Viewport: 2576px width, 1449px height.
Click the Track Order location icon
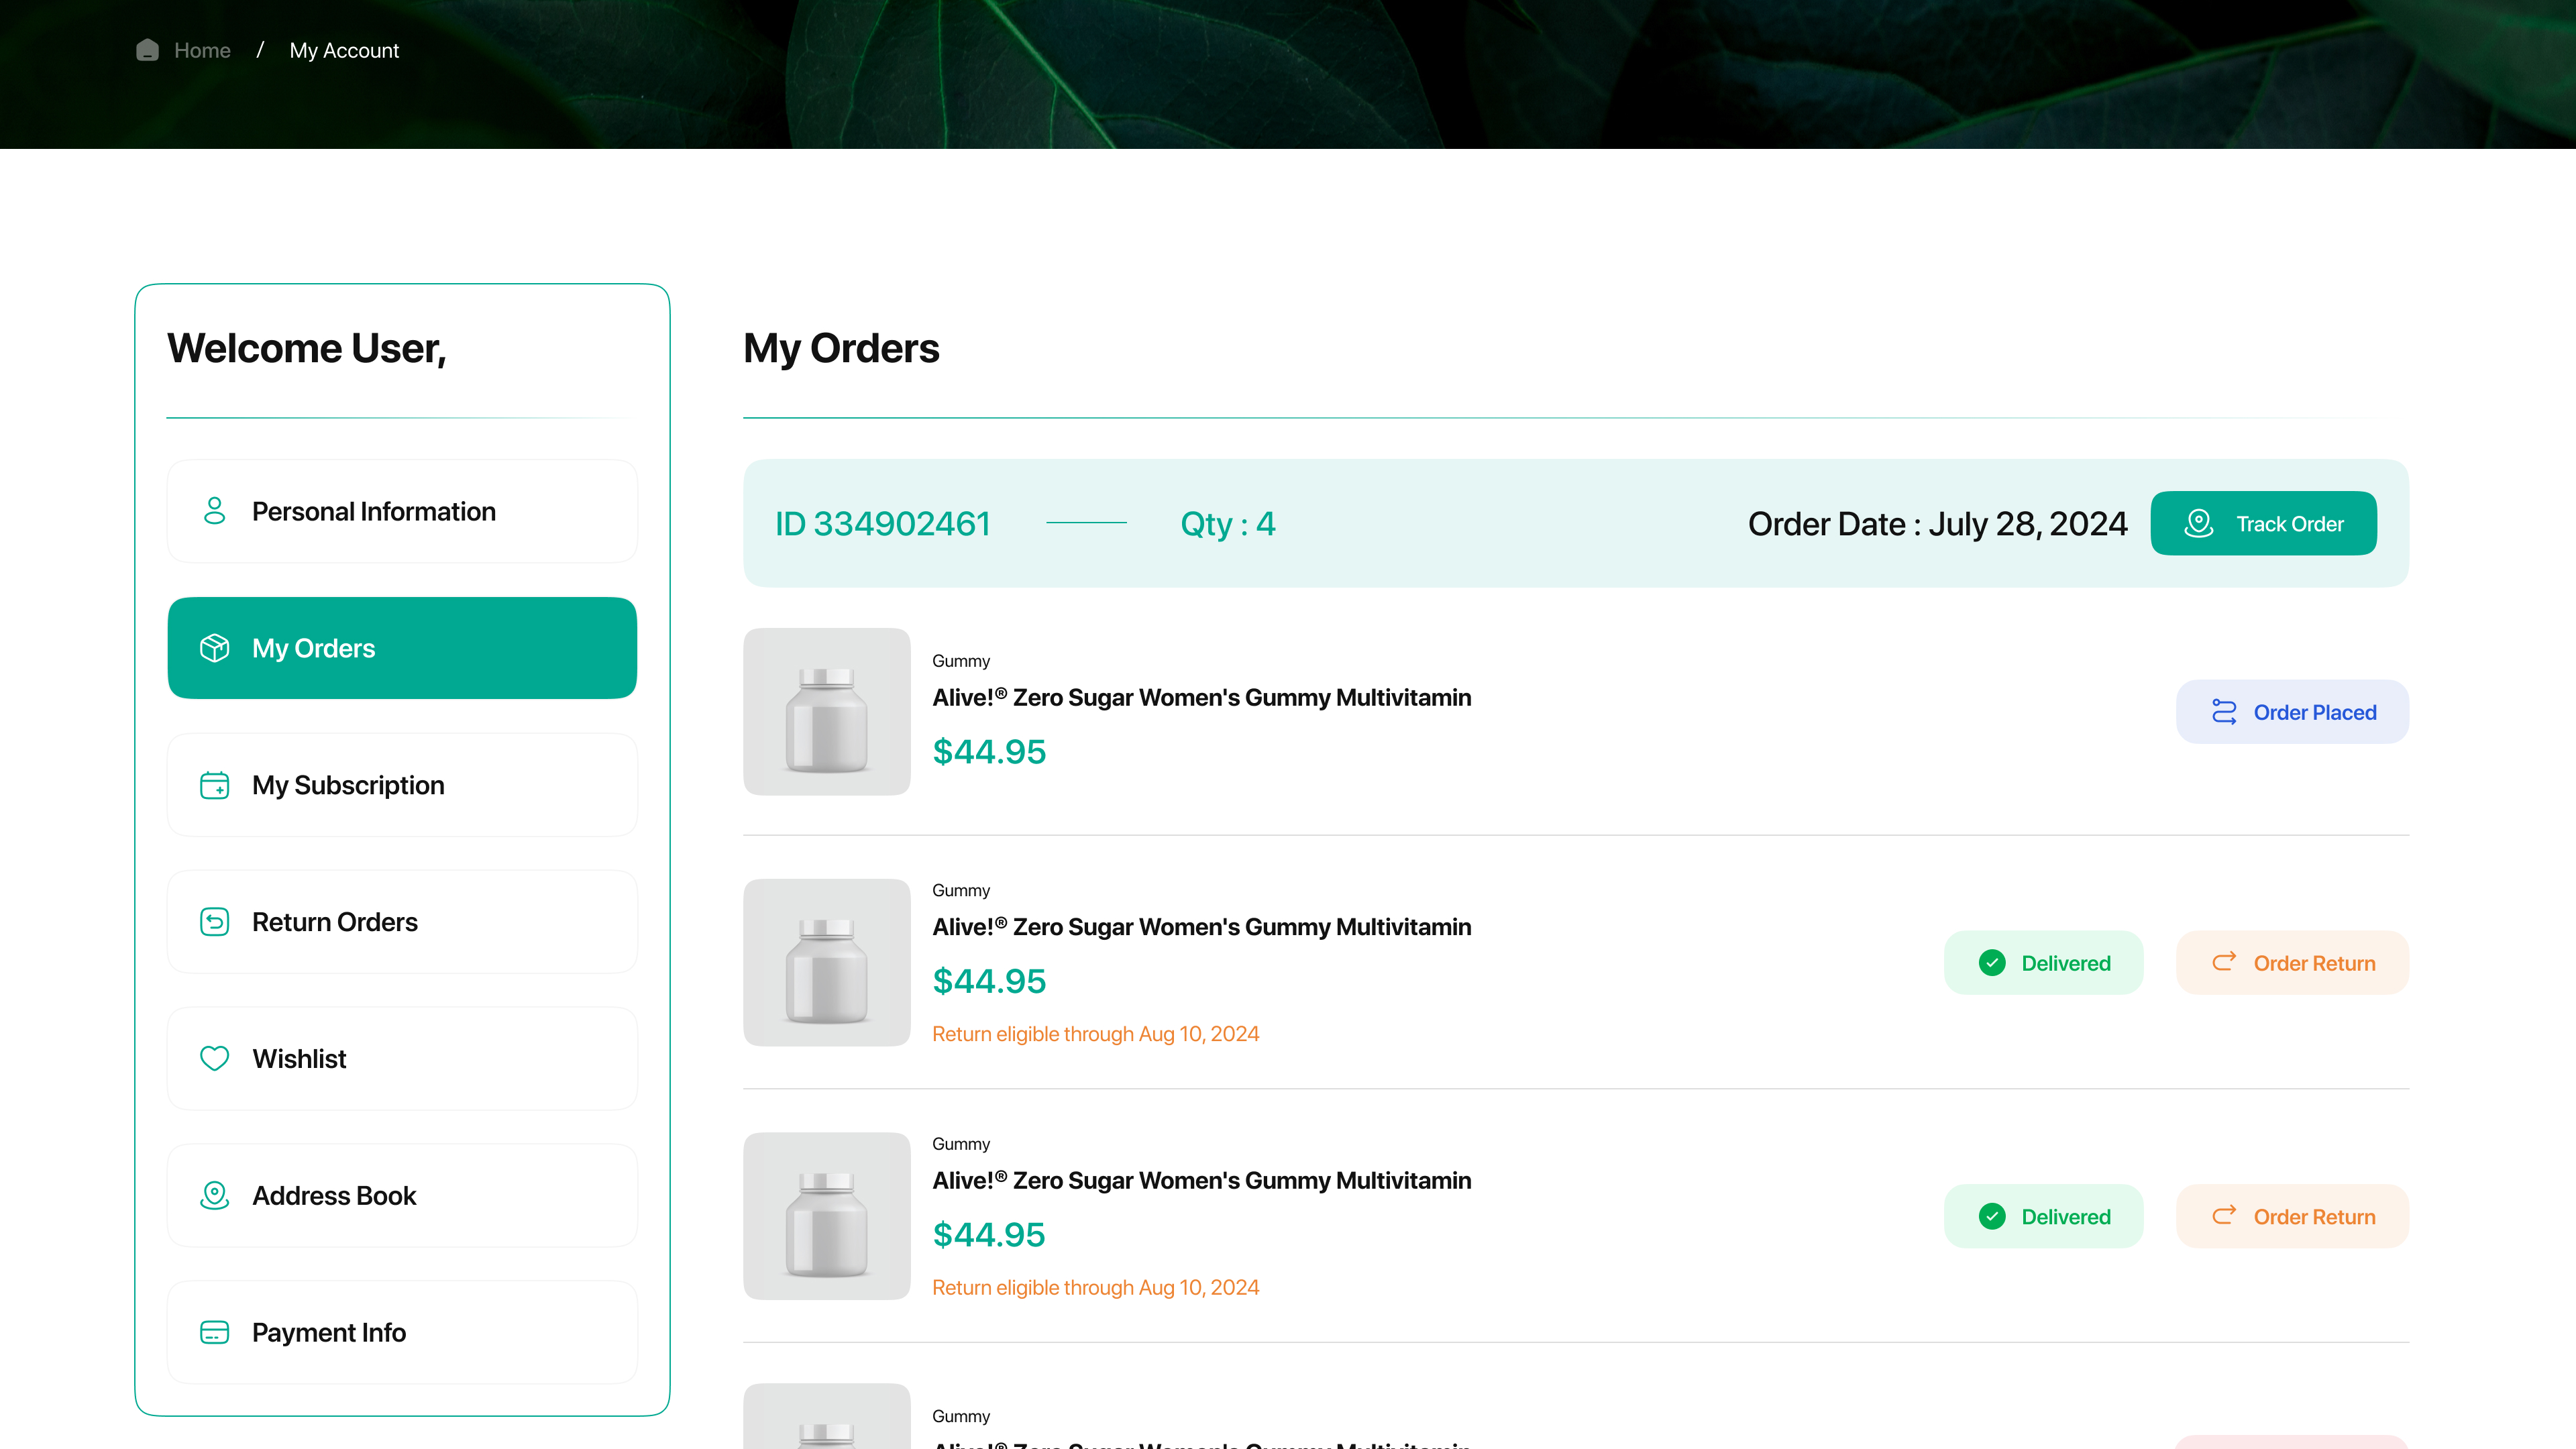[2198, 523]
